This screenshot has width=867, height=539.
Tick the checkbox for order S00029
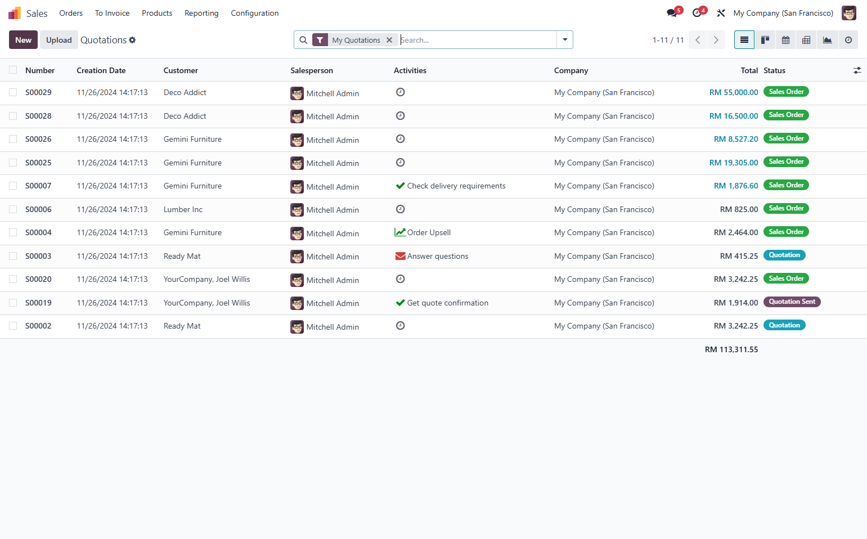[13, 92]
